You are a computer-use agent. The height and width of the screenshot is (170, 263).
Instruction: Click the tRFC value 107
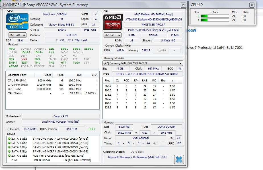179,143
